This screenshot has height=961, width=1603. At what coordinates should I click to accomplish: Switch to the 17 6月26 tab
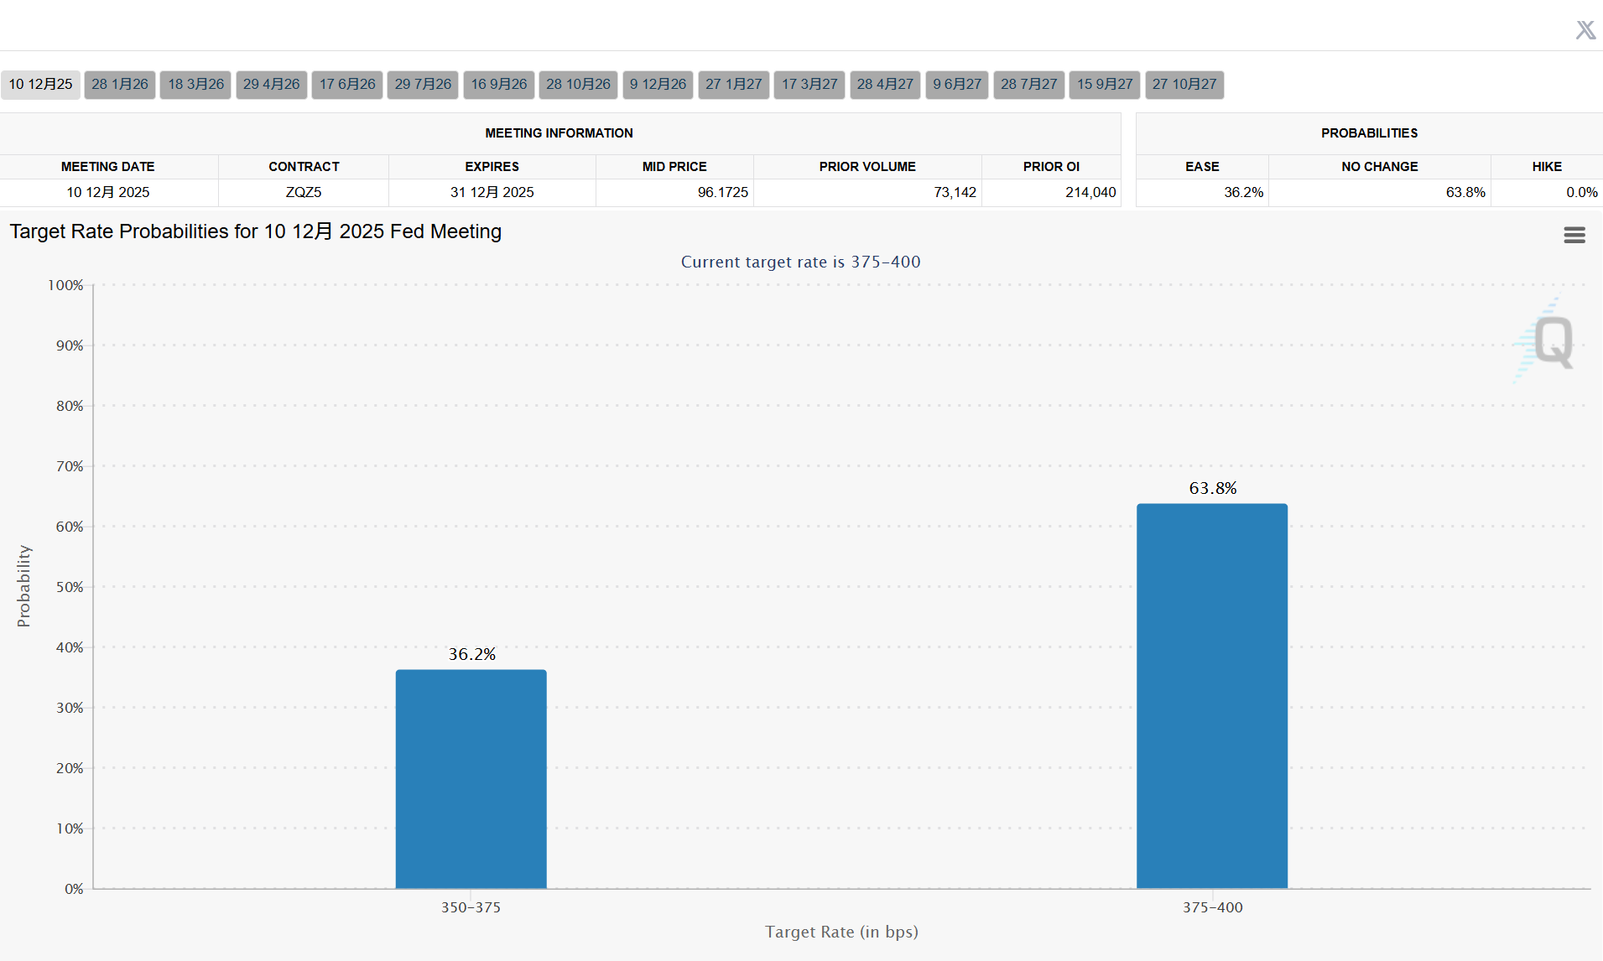[x=347, y=85]
